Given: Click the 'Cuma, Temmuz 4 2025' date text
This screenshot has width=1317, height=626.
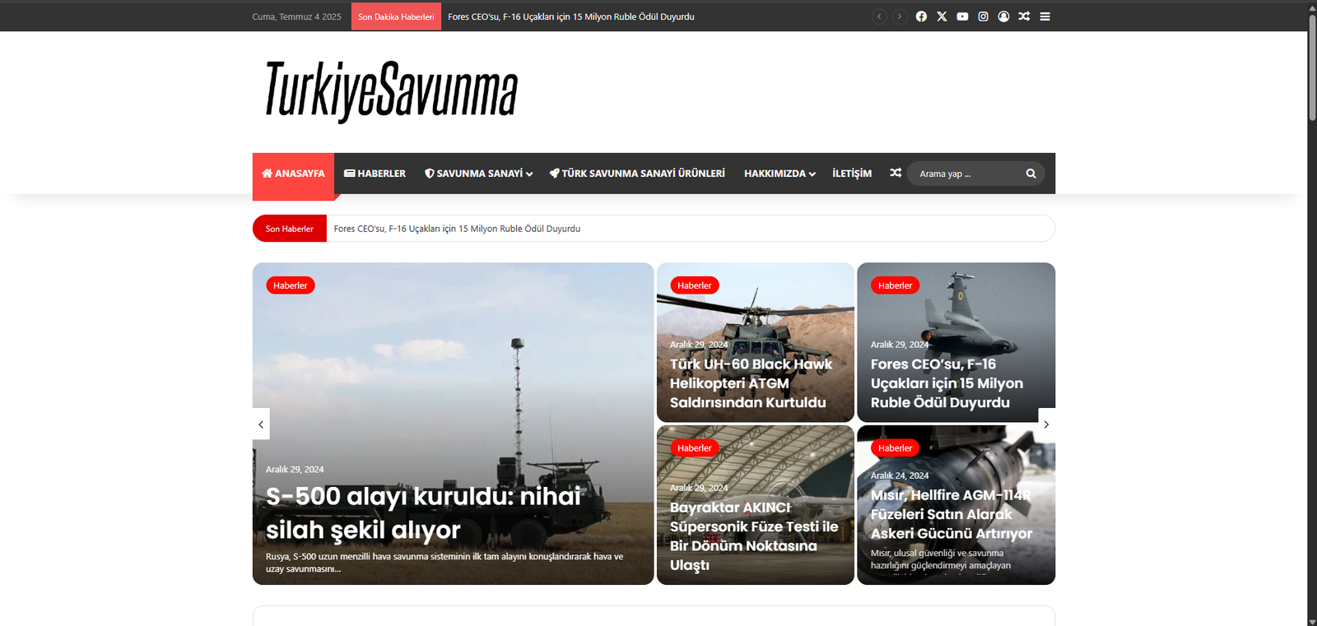Looking at the screenshot, I should (x=296, y=16).
